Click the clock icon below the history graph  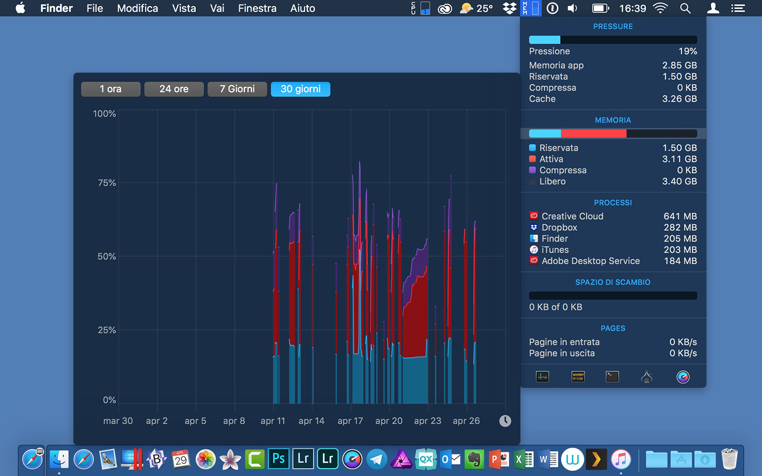point(505,421)
